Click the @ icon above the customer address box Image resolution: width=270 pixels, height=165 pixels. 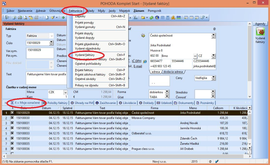tap(214, 29)
